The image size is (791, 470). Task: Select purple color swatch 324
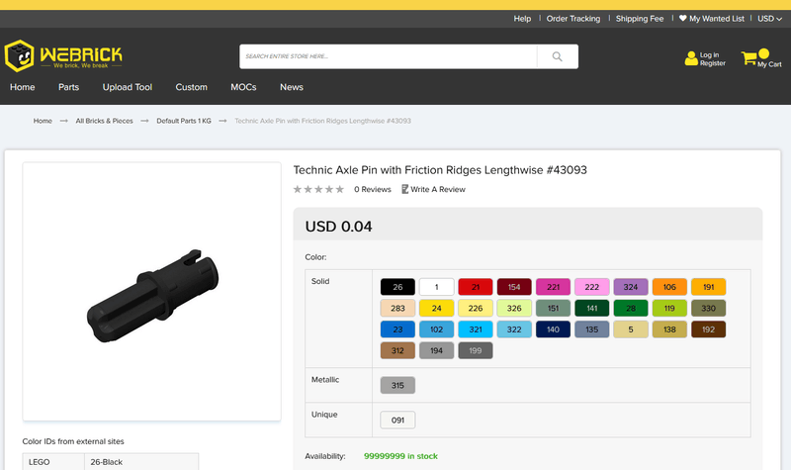631,287
